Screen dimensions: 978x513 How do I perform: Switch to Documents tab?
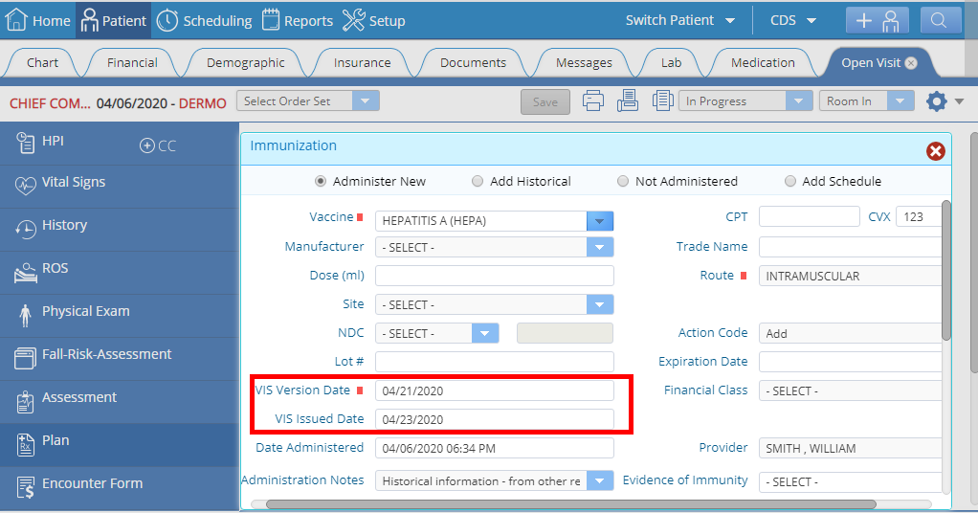coord(473,63)
